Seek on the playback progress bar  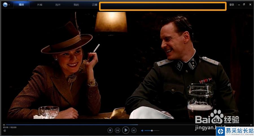(x=128, y=125)
